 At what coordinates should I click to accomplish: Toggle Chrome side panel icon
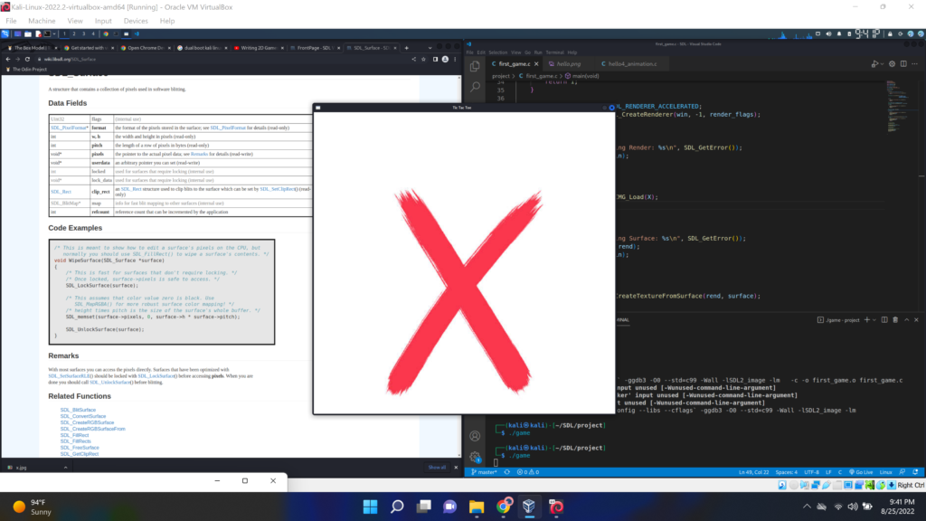[x=435, y=59]
